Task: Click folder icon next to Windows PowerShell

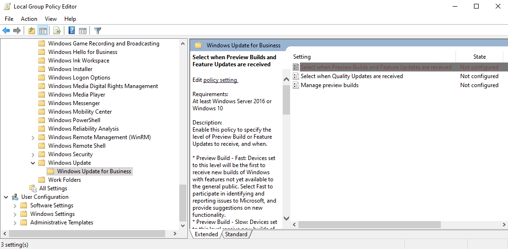Action: [x=42, y=120]
